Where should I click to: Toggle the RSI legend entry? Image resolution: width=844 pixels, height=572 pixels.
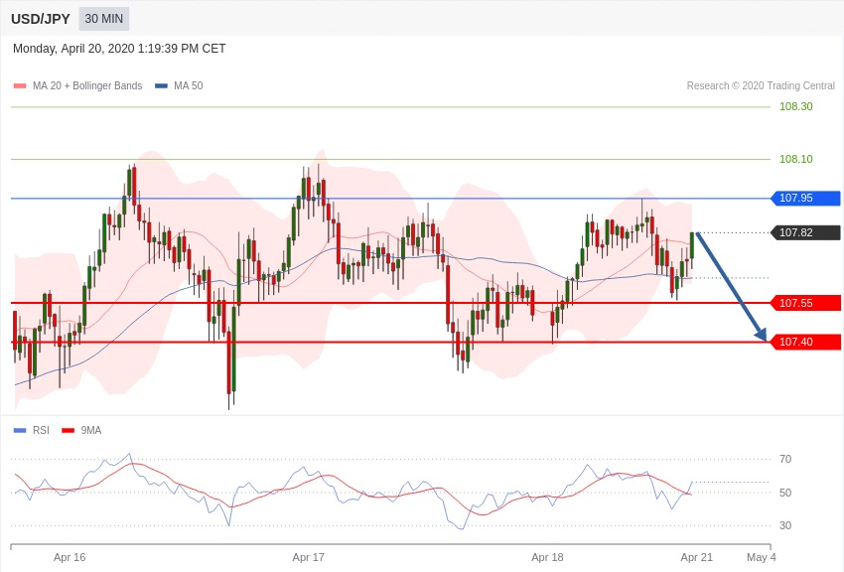tap(31, 430)
